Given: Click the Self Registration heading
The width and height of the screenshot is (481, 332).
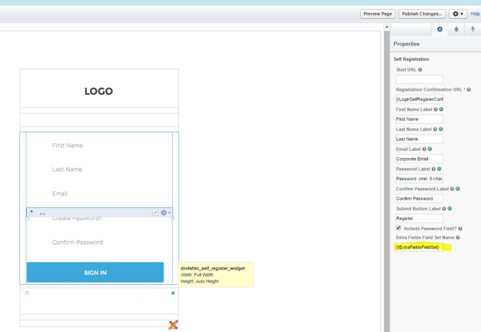Looking at the screenshot, I should pos(412,59).
